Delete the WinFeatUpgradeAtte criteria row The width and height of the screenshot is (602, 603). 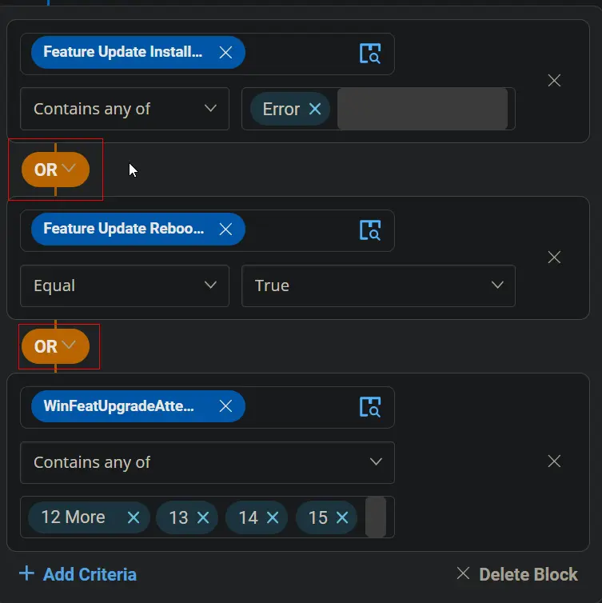click(x=554, y=461)
